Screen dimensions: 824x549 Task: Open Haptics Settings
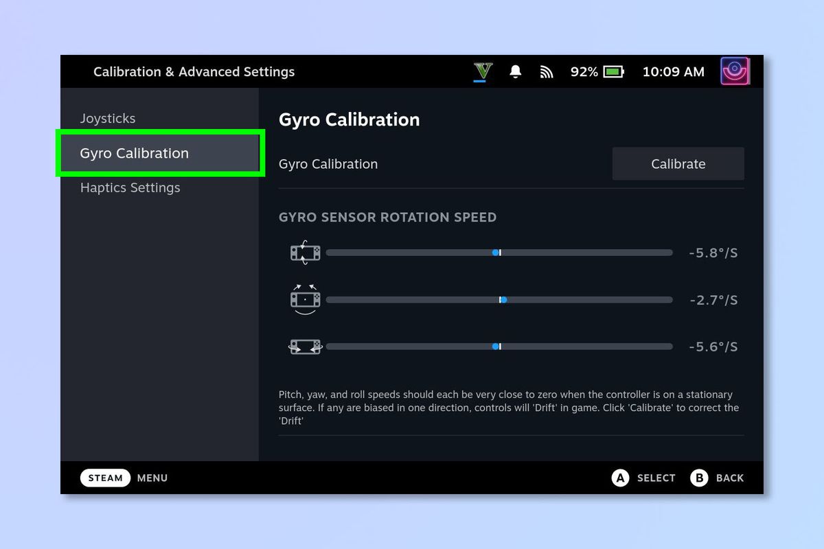pos(130,187)
